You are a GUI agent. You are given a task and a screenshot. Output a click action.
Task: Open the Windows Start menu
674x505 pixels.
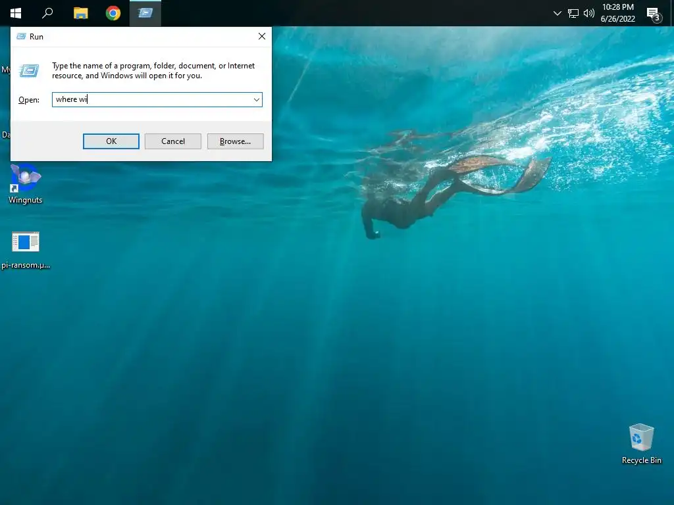point(16,13)
